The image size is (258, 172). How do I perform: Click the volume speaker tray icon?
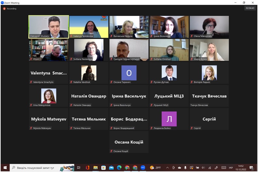coord(203,168)
